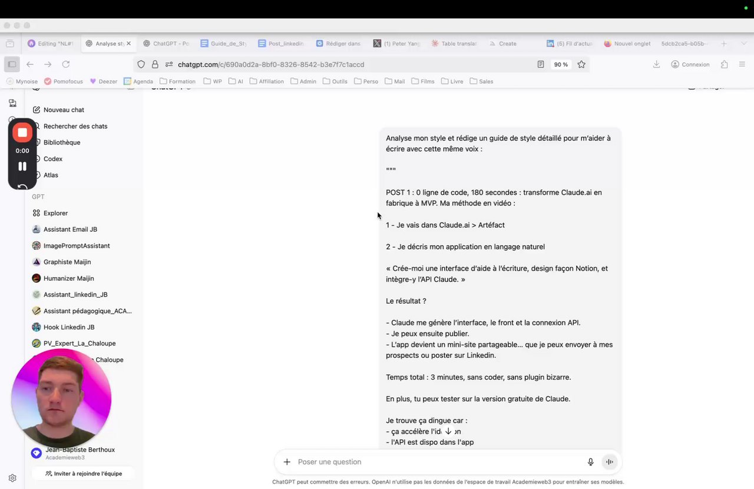Pause the screen recording
Image resolution: width=754 pixels, height=489 pixels.
click(22, 167)
